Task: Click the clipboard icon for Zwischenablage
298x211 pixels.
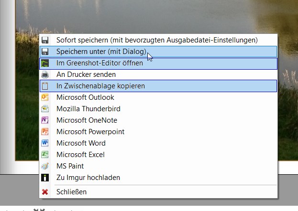Action: (x=45, y=86)
